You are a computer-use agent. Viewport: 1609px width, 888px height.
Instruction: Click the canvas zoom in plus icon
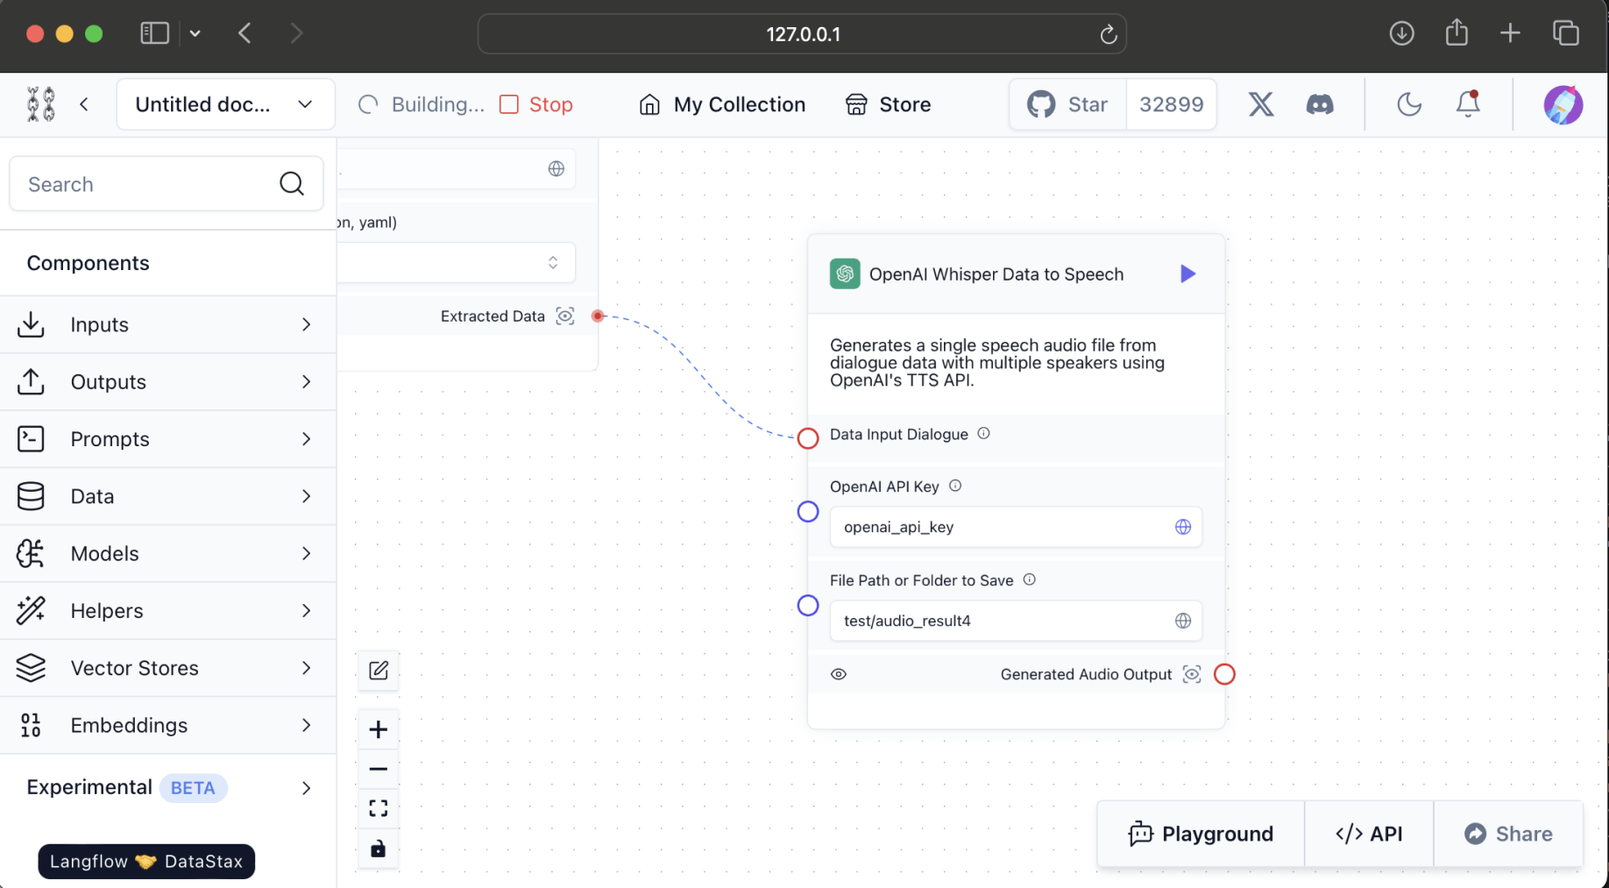coord(379,729)
